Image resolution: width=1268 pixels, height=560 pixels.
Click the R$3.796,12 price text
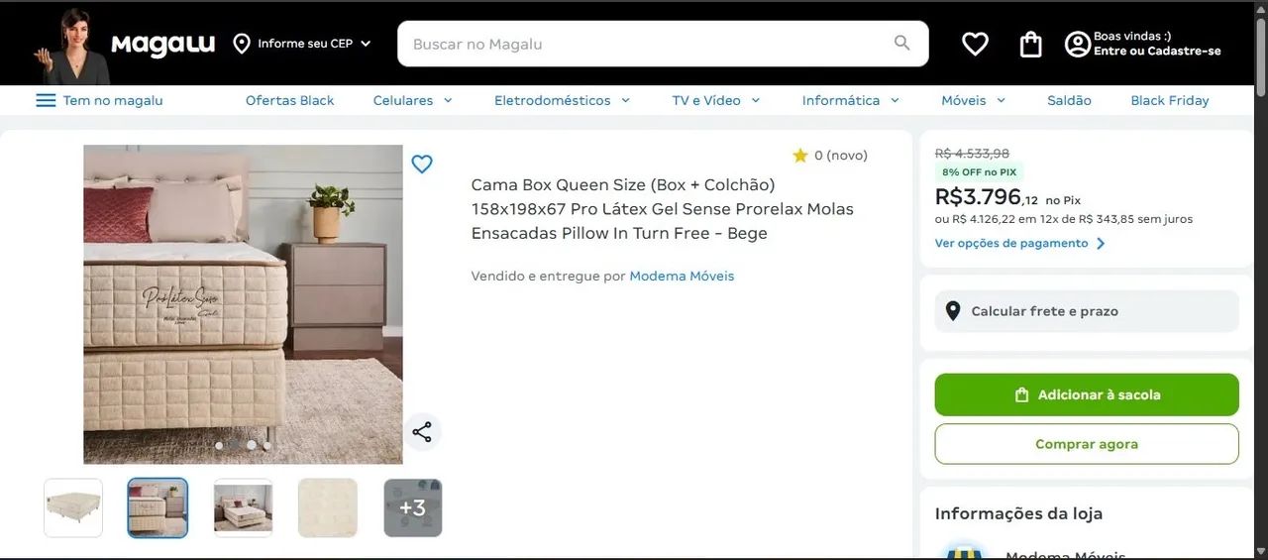[987, 196]
